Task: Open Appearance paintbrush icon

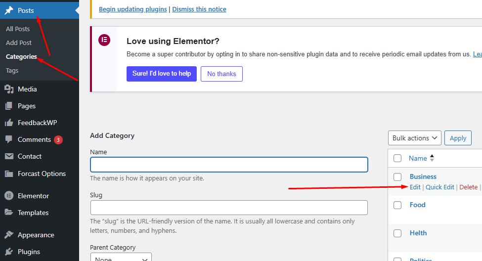Action: [9, 235]
